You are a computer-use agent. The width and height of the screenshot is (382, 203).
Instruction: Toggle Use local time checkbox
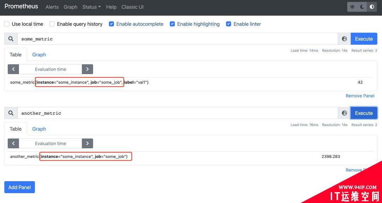click(x=7, y=24)
